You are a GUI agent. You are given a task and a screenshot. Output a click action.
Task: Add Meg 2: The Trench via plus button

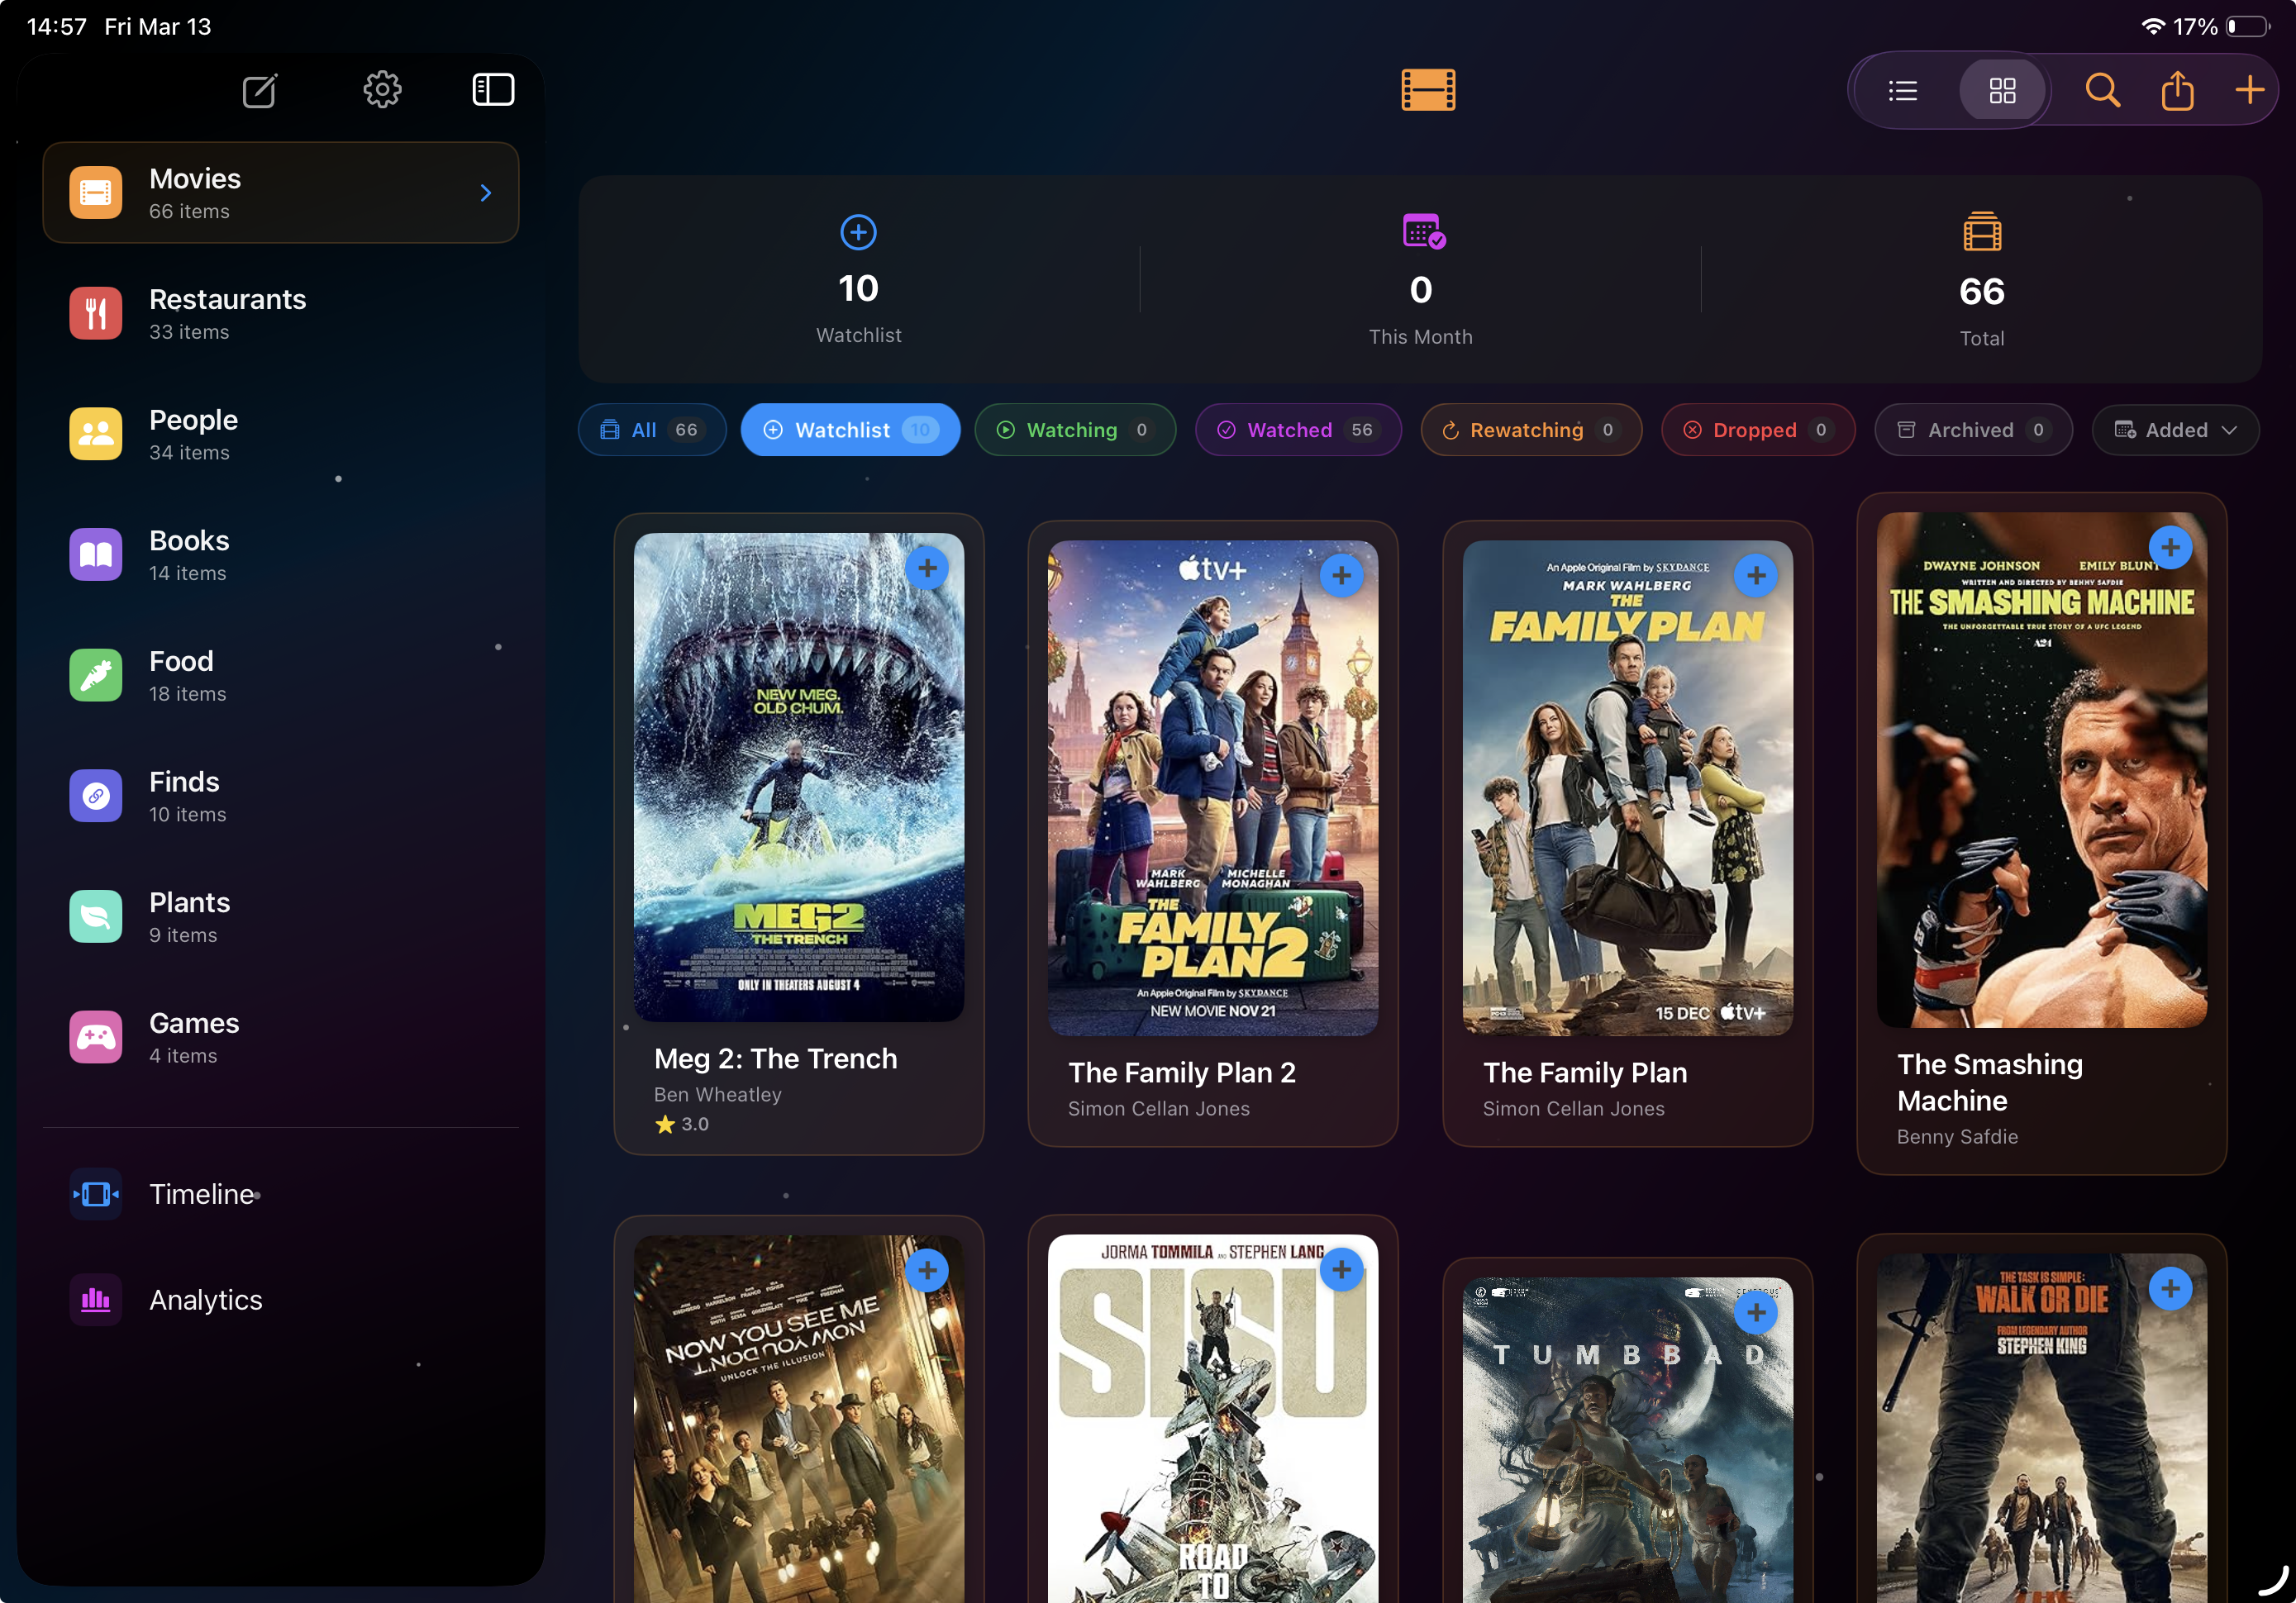[928, 568]
